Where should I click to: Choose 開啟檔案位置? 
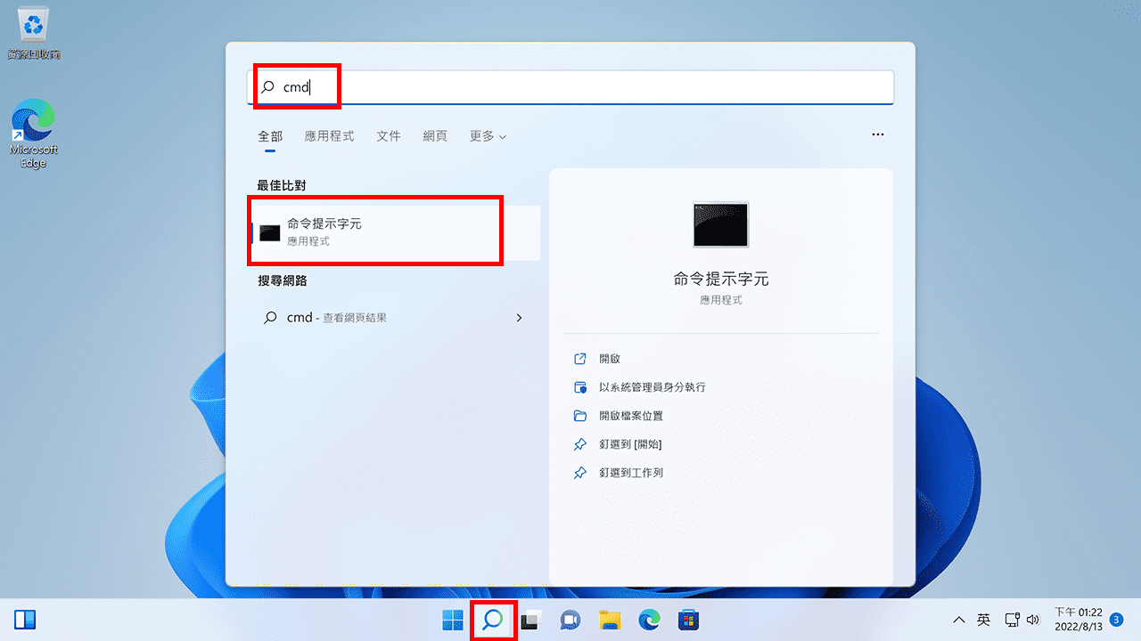click(631, 416)
